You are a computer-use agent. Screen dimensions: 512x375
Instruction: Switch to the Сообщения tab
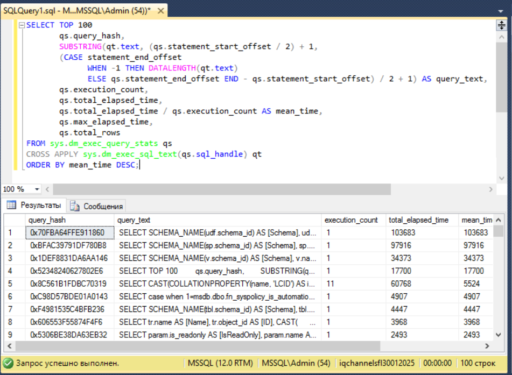[96, 206]
